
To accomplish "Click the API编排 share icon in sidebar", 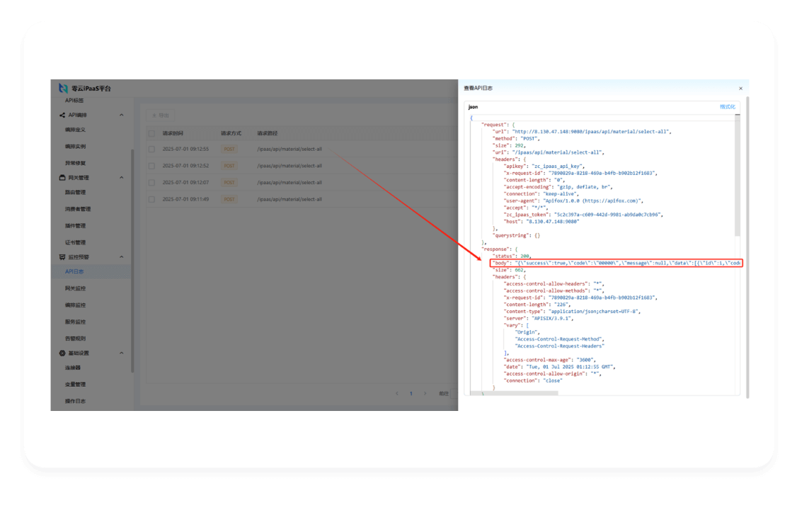I will (62, 115).
